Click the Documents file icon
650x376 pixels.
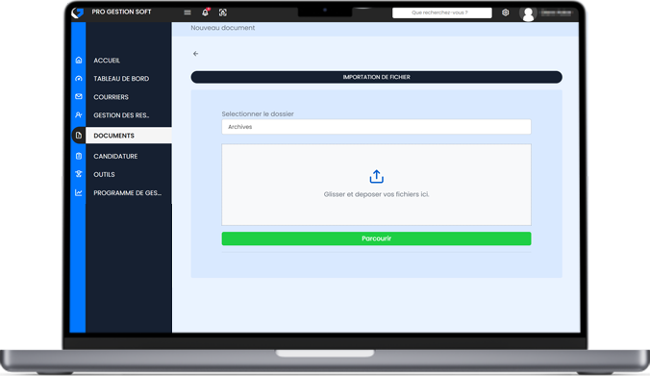point(79,136)
